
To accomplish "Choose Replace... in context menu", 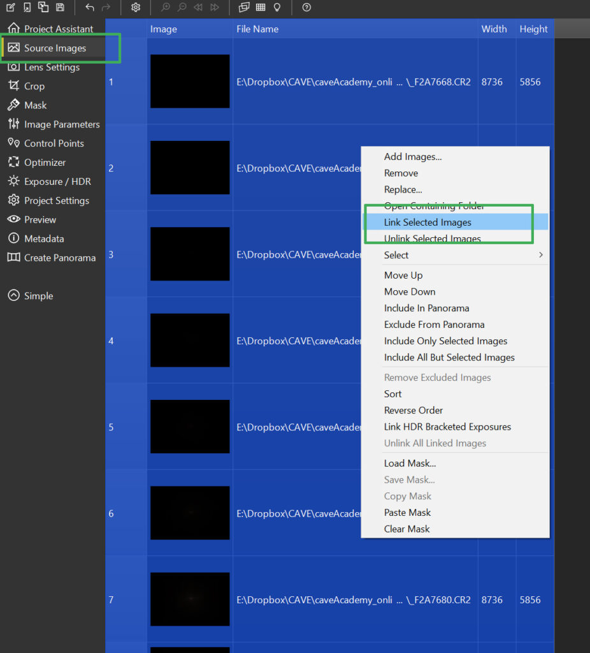I will click(x=455, y=189).
